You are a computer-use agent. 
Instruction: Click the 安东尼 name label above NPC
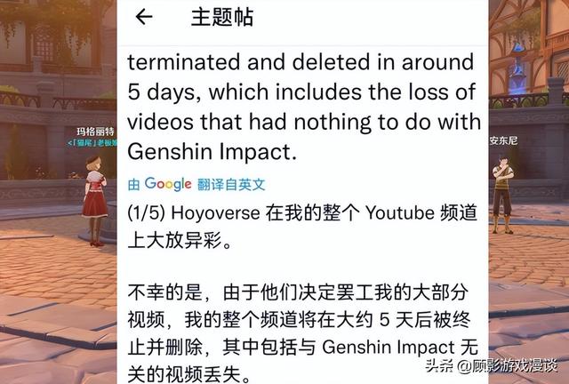click(x=503, y=140)
